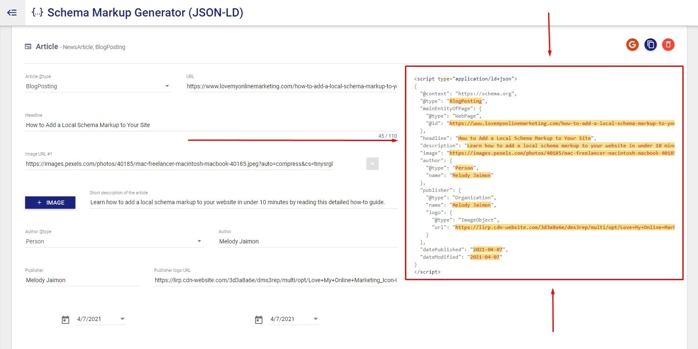Open the date modified calendar icon

[x=259, y=319]
